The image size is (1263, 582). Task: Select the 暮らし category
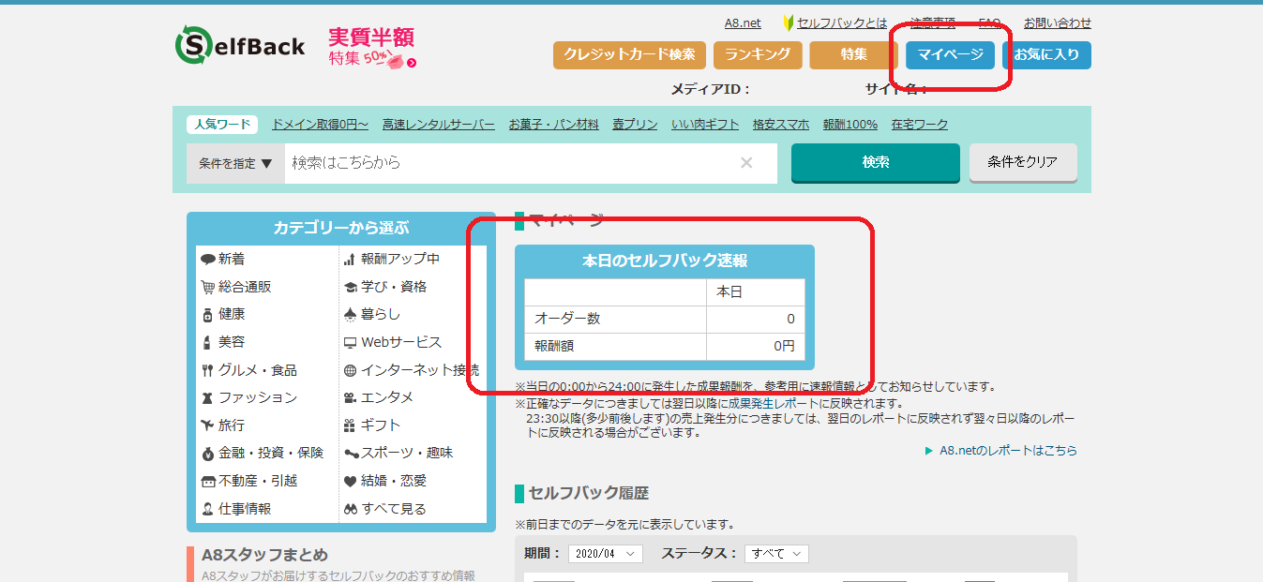click(372, 314)
